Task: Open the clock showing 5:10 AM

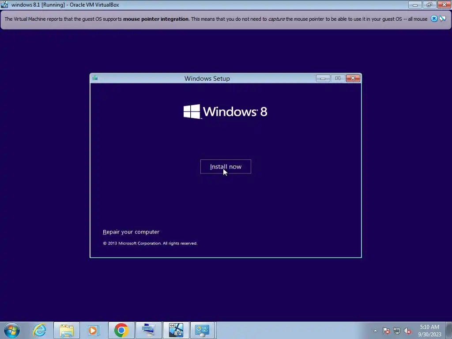Action: point(429,330)
